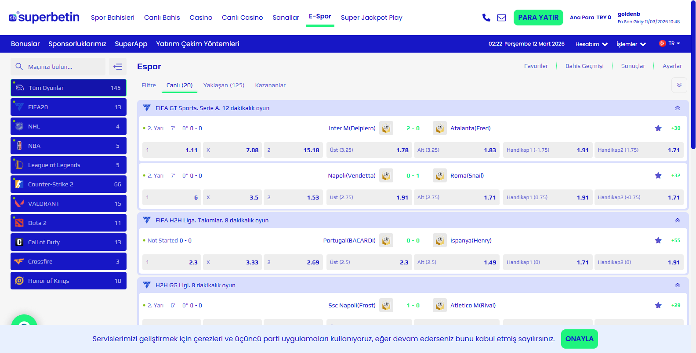Click the Maçınızı bulun search field

58,67
